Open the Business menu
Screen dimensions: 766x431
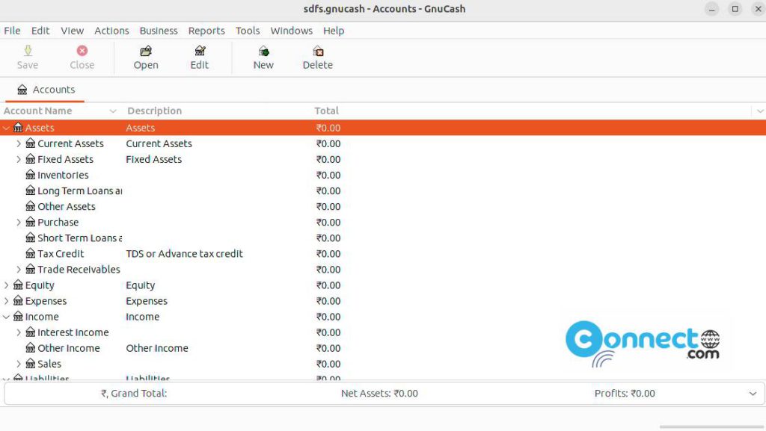click(x=159, y=31)
